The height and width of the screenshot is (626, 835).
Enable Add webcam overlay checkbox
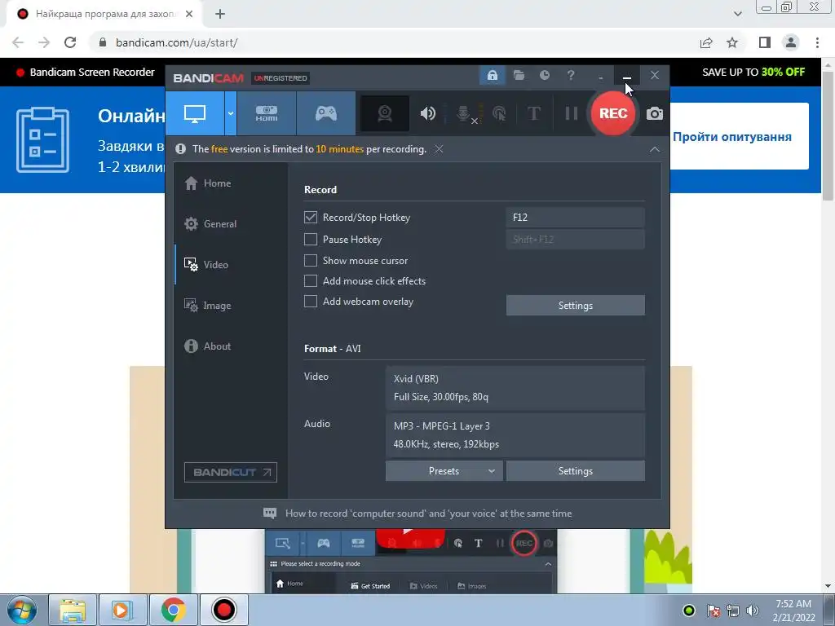311,302
